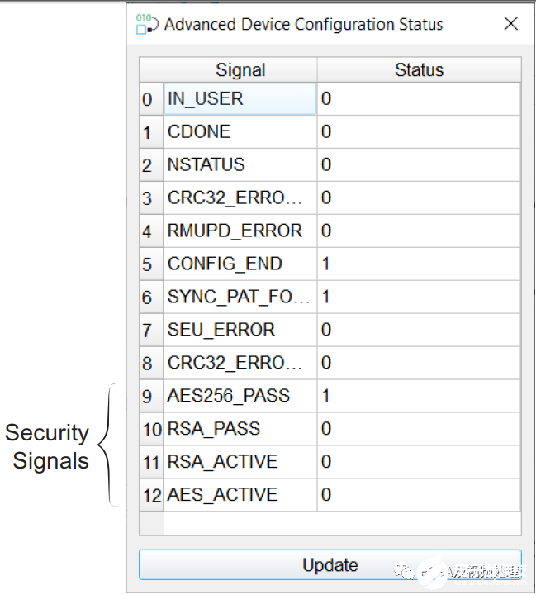Select the NSTATUS signal cell
Screen dimensions: 536x595
pos(240,165)
